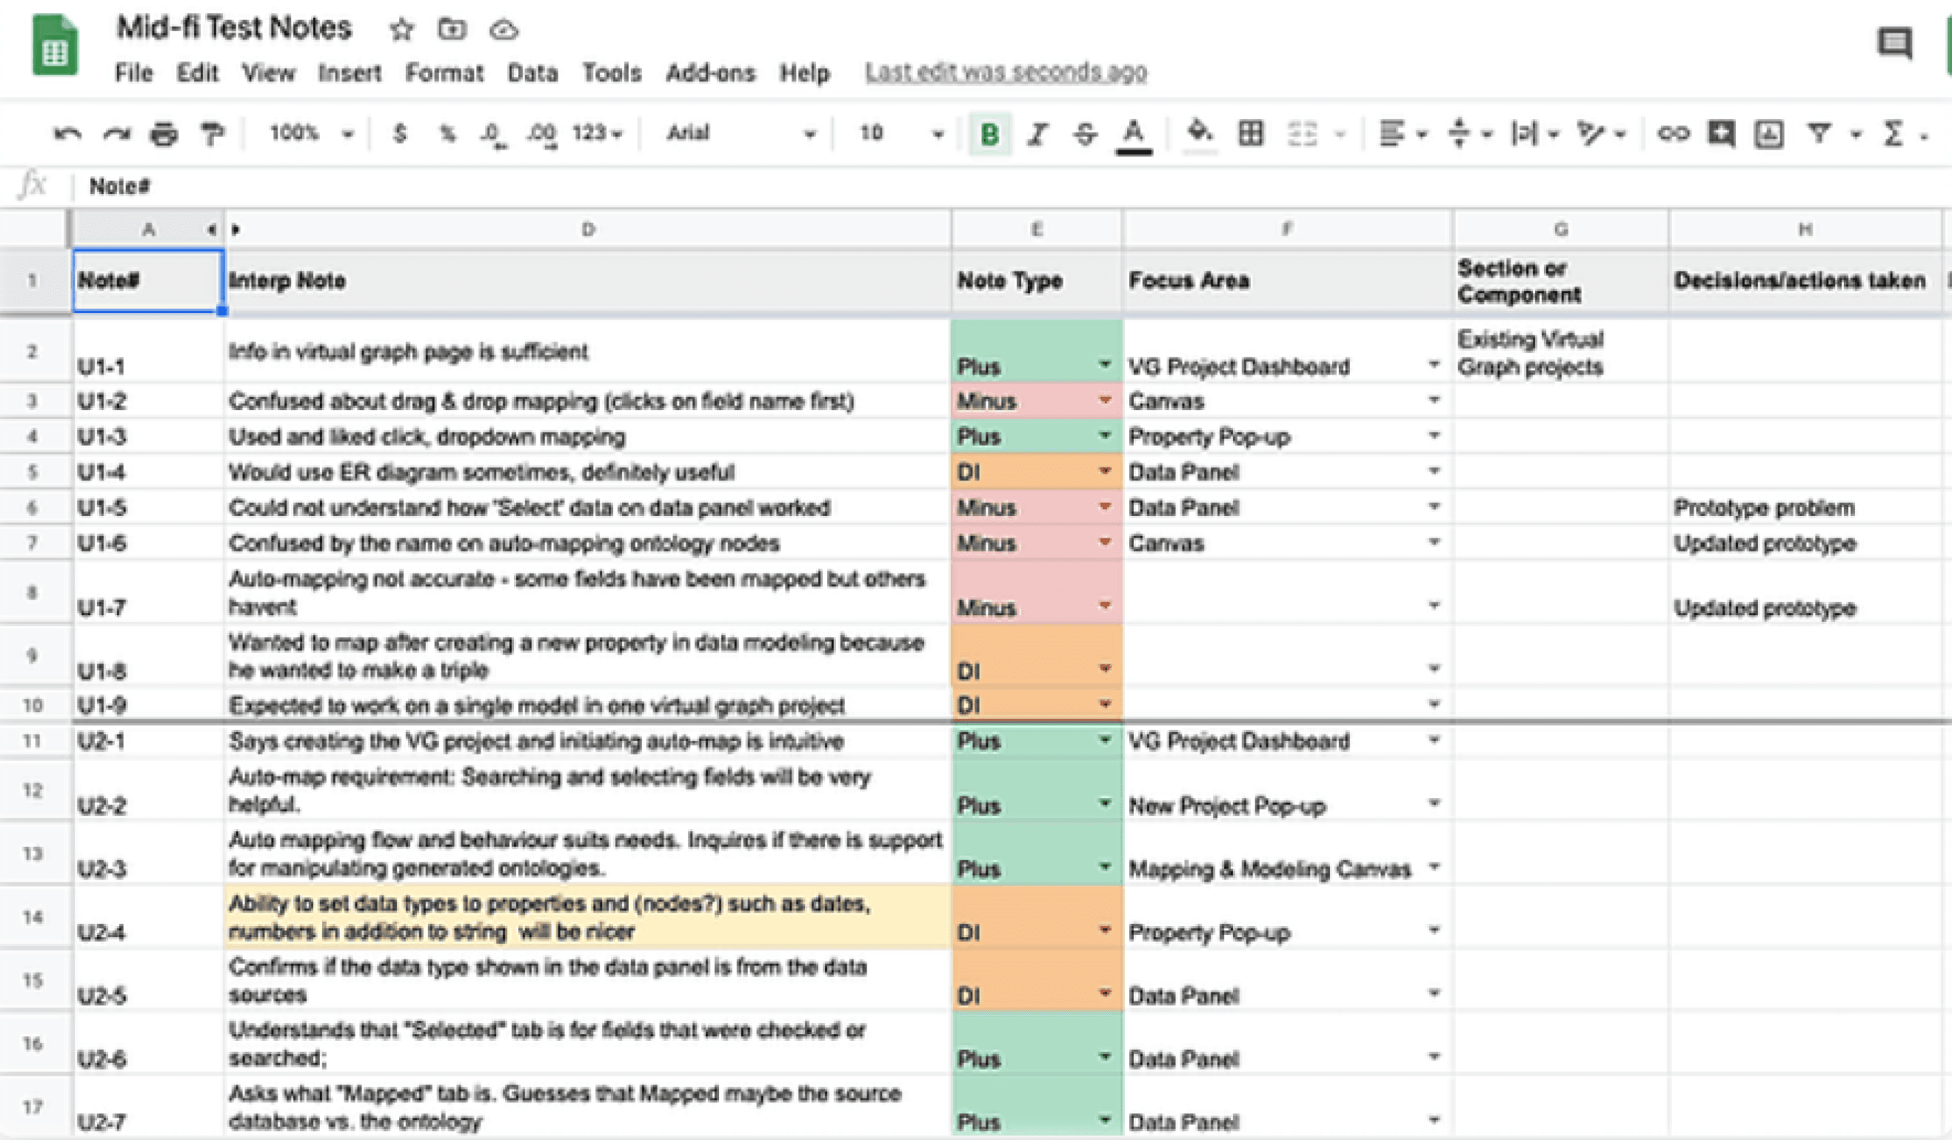Open comment history icon at top right
The height and width of the screenshot is (1140, 1952).
[1894, 43]
